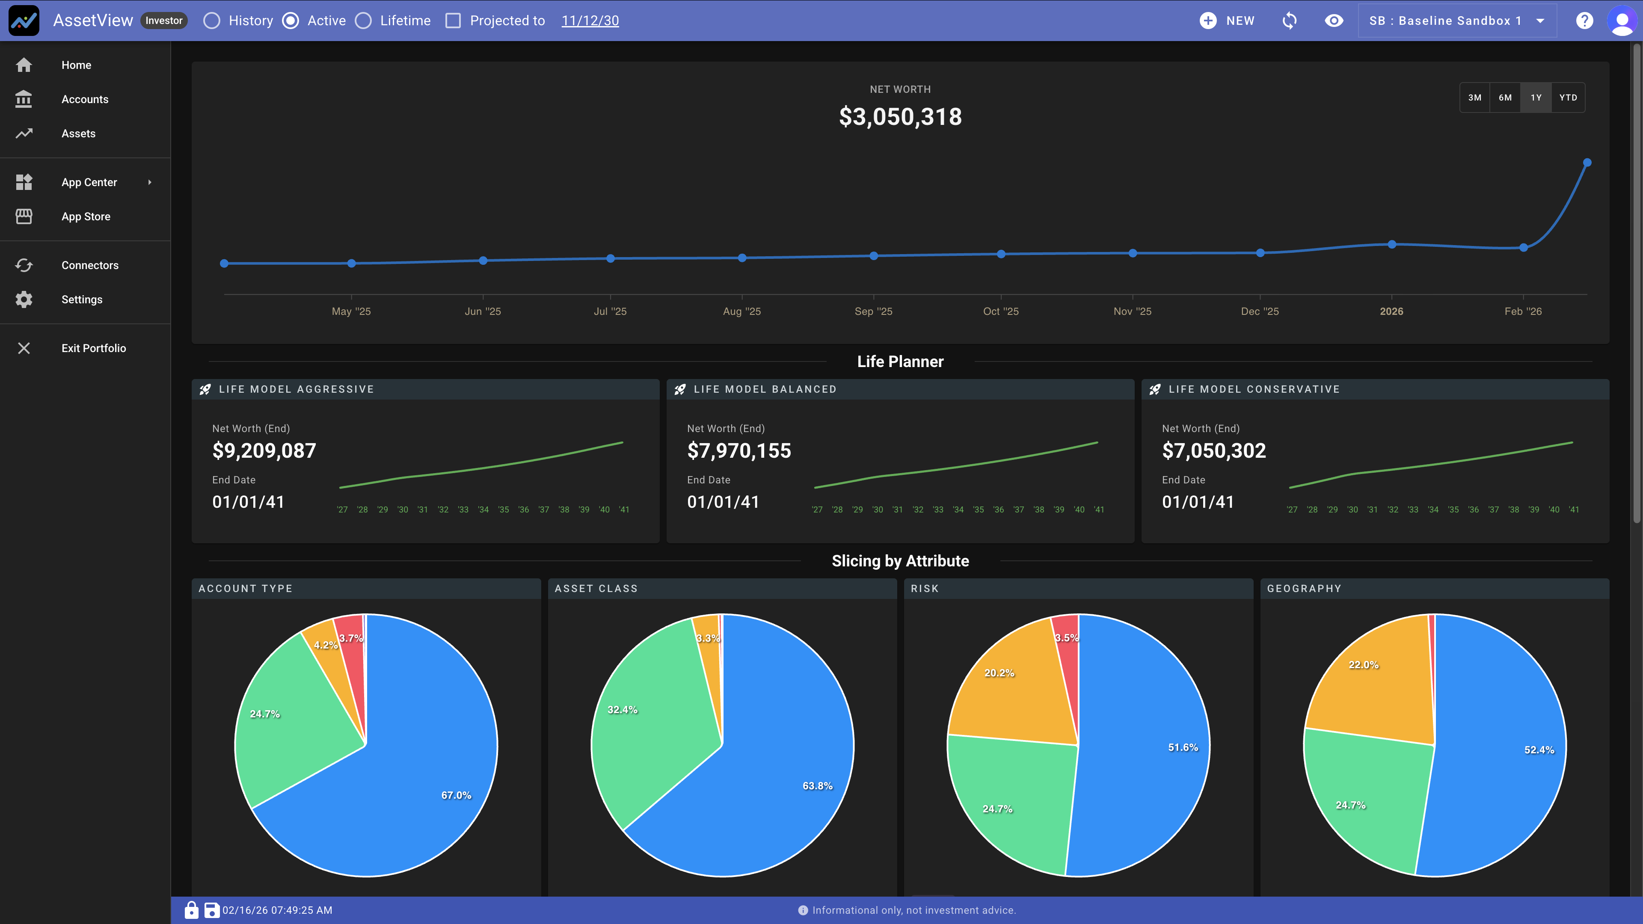
Task: Open the SB : Baseline Sandbox 1 dropdown
Action: tap(1457, 21)
